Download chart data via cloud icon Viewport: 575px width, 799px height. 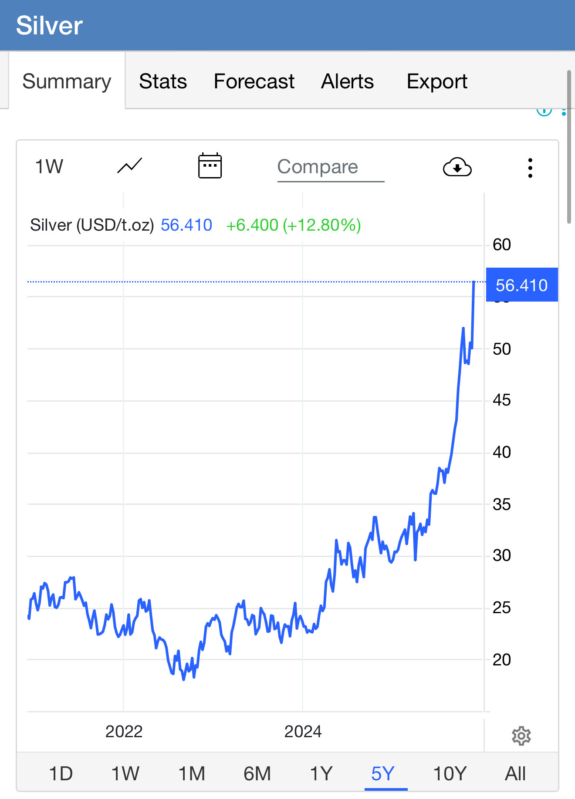pyautogui.click(x=457, y=167)
